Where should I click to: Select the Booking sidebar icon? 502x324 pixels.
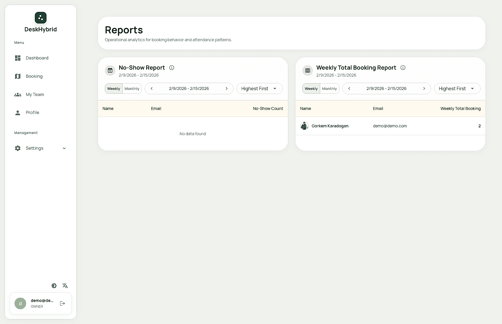click(x=18, y=76)
